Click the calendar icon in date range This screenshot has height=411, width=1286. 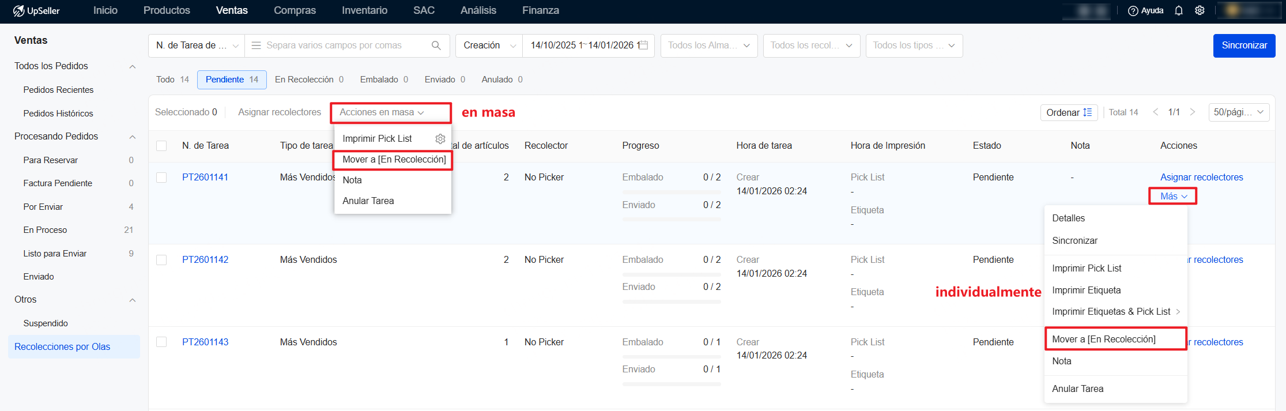click(644, 46)
